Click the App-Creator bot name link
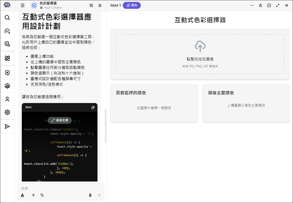 pyautogui.click(x=53, y=7)
